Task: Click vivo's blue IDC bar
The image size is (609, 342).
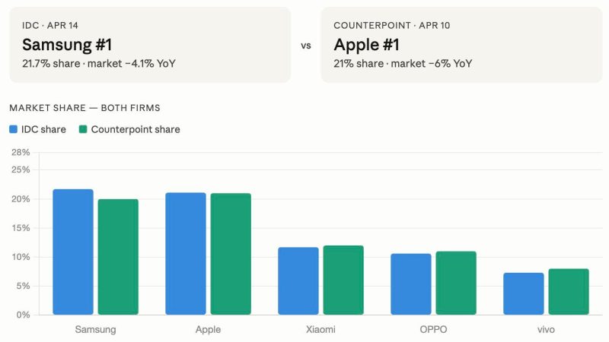Action: click(524, 293)
